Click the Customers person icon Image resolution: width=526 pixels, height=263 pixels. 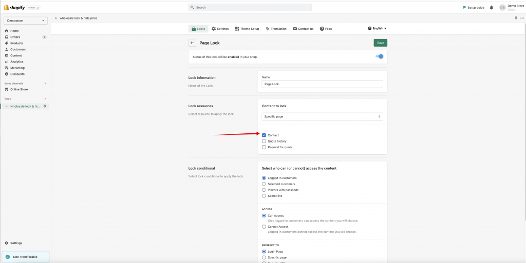point(7,50)
